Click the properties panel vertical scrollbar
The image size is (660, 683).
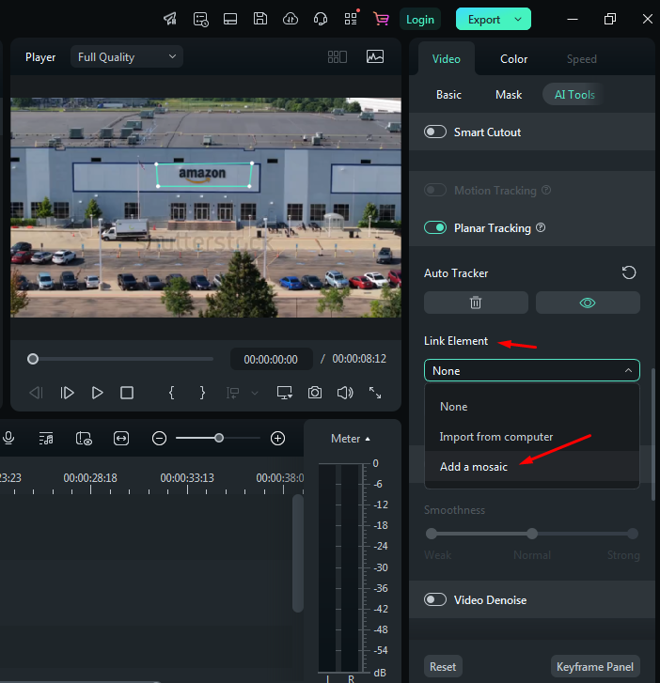[x=653, y=434]
